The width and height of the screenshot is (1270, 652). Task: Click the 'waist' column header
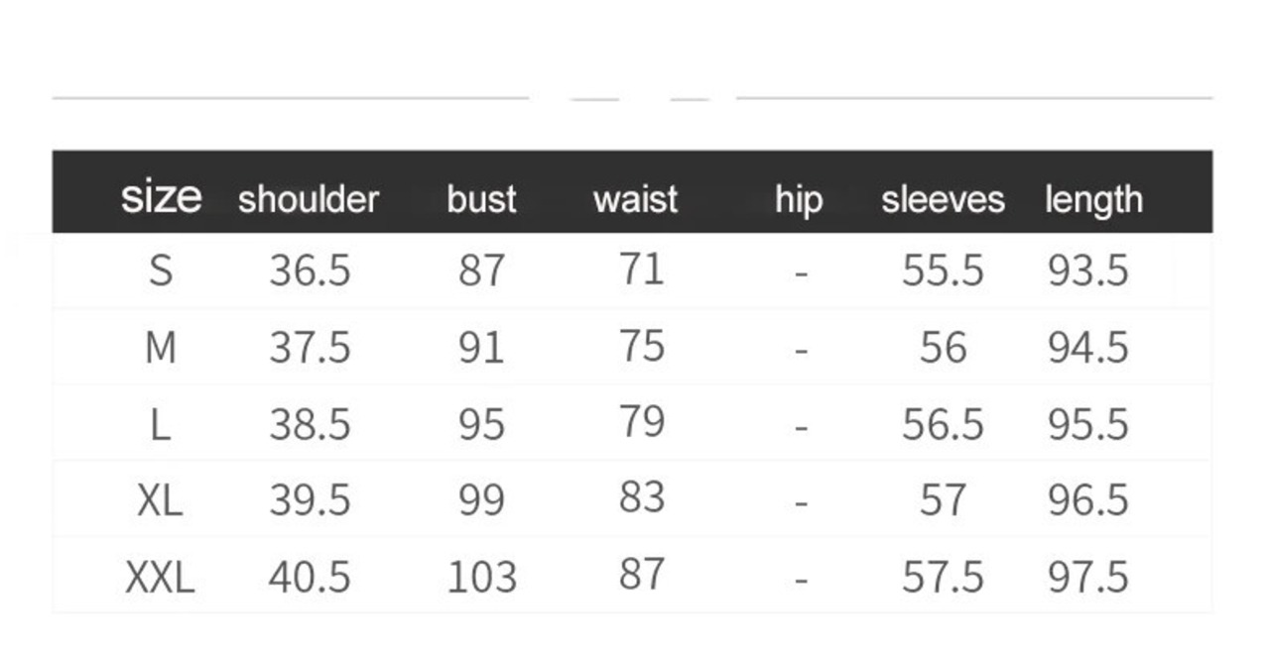635,199
